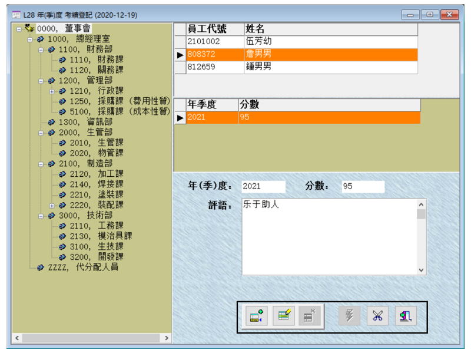The image size is (471, 353).
Task: Click the grayed lightning confirm icon
Action: pyautogui.click(x=349, y=316)
